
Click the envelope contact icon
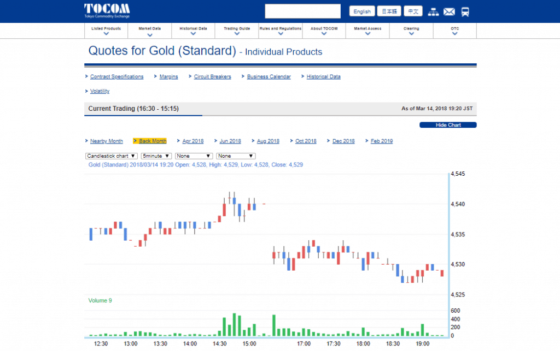pyautogui.click(x=450, y=12)
